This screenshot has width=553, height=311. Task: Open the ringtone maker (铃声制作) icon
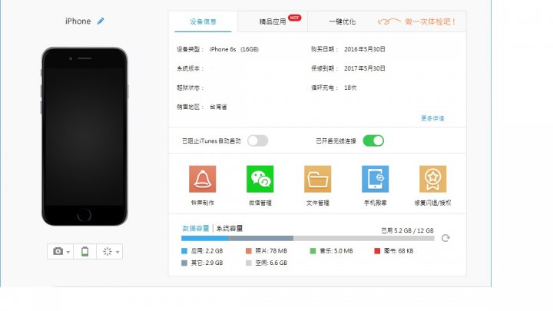pos(203,179)
